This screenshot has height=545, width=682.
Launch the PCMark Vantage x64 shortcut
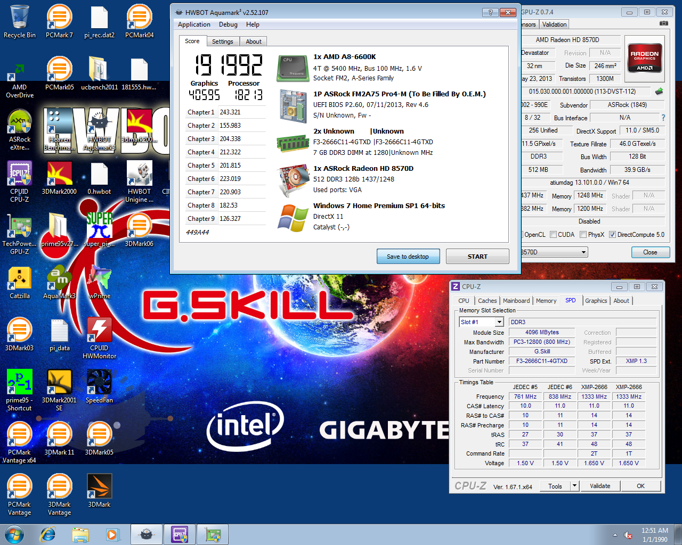(x=20, y=443)
